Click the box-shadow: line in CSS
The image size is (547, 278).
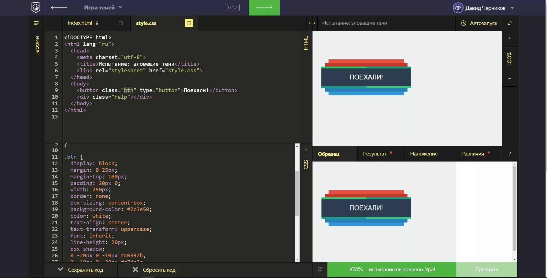[x=87, y=249]
